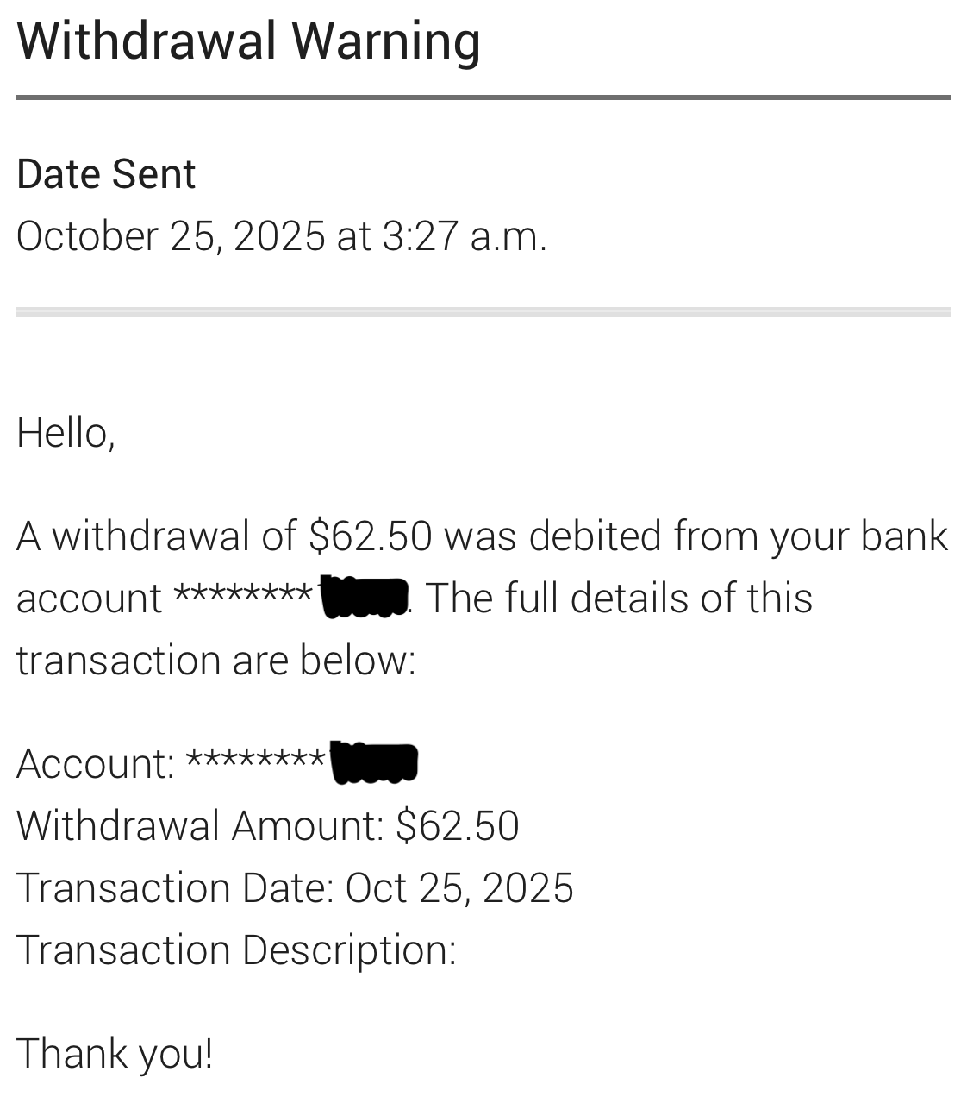Select the Transaction Date: Oct 25, 2025 line
Screen dimensions: 967x1103
point(295,888)
